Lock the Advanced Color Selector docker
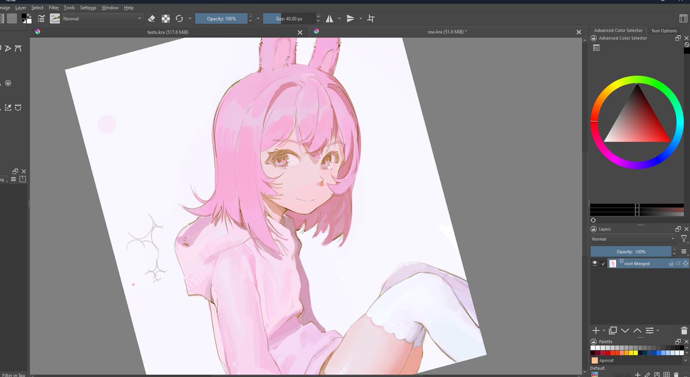Viewport: 690px width, 377px height. point(594,38)
